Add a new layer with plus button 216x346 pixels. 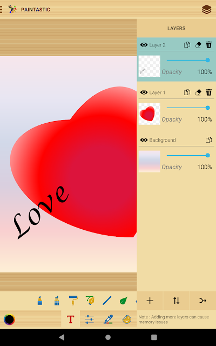150,301
